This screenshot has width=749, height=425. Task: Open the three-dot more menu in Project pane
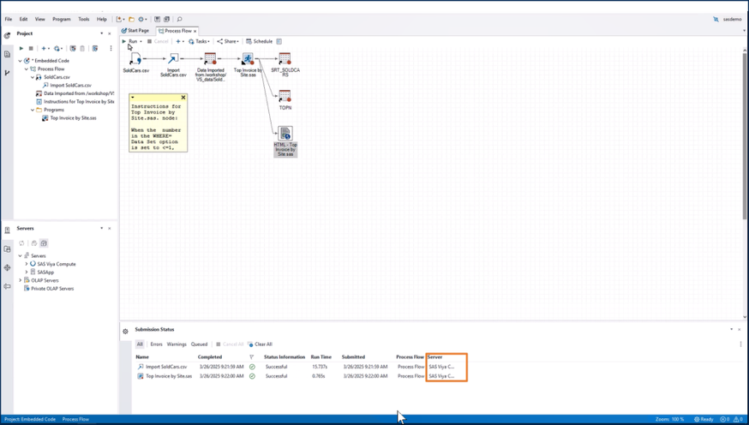click(x=111, y=48)
